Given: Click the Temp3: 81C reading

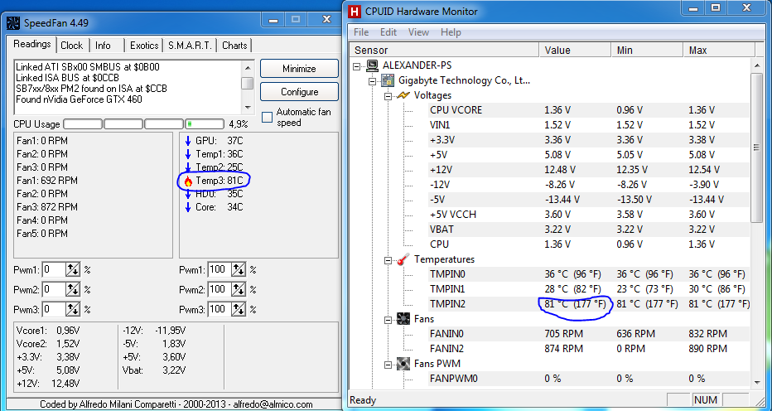Looking at the screenshot, I should (x=220, y=181).
